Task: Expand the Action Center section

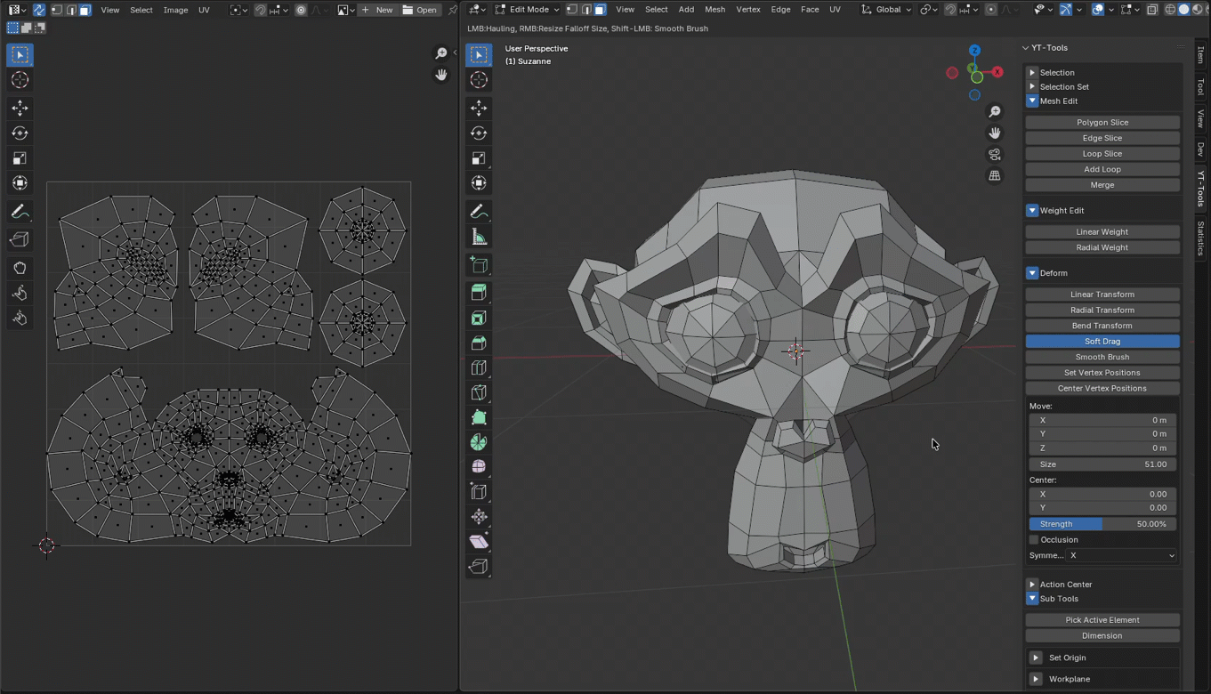Action: point(1032,585)
